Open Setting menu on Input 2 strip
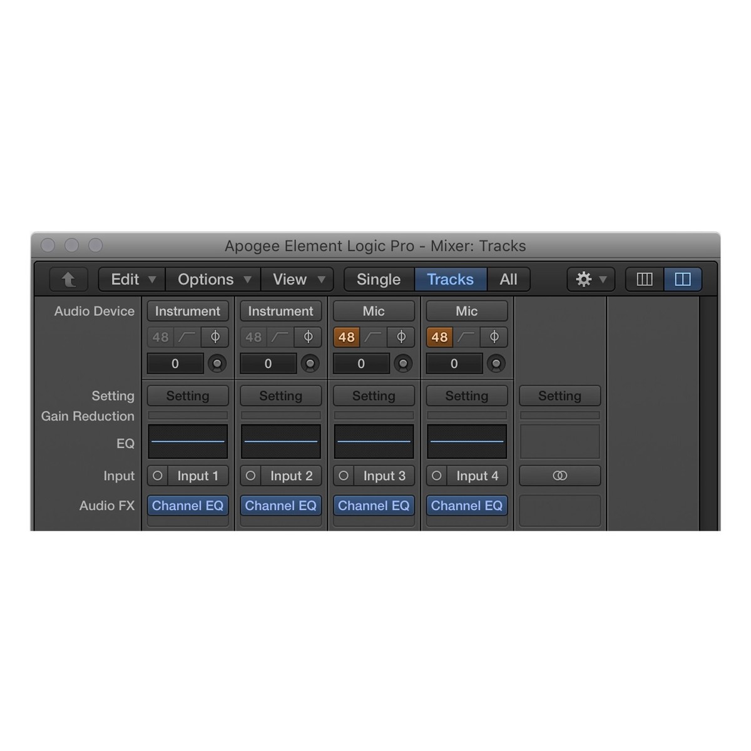 [x=281, y=396]
